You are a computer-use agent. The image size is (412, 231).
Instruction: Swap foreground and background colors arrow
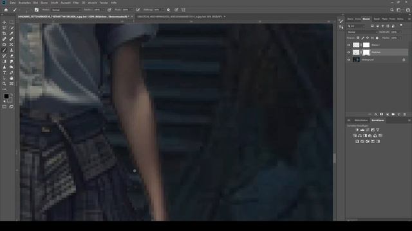11,95
